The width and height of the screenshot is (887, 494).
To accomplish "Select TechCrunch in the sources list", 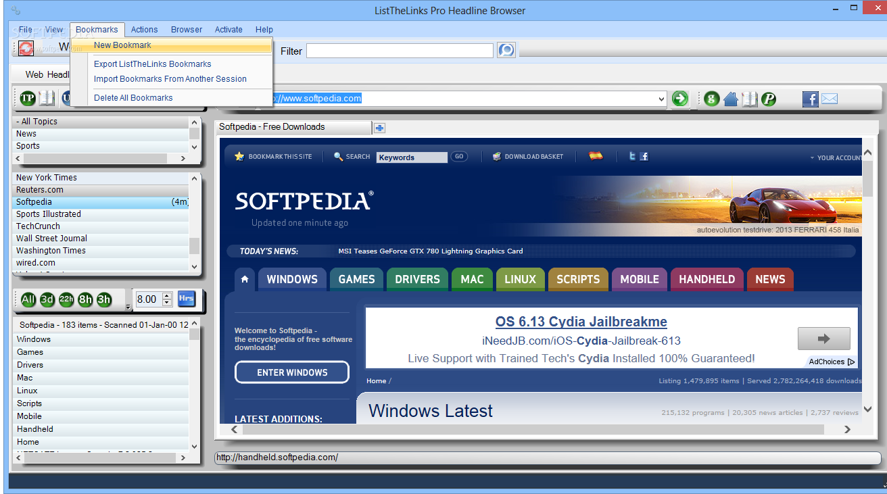I will pyautogui.click(x=101, y=226).
